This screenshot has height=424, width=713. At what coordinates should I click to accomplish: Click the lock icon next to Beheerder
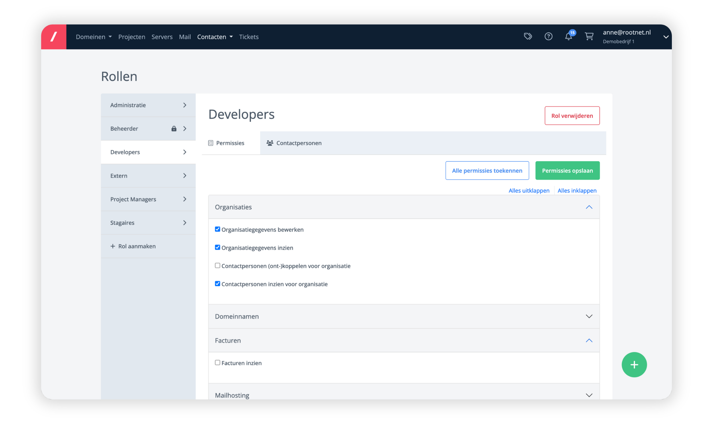(x=174, y=128)
